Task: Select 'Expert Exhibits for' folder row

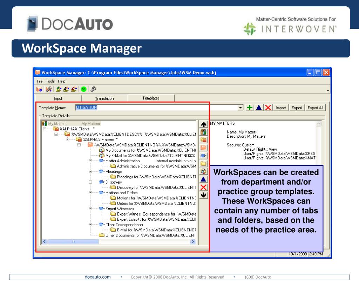Action: click(x=154, y=219)
